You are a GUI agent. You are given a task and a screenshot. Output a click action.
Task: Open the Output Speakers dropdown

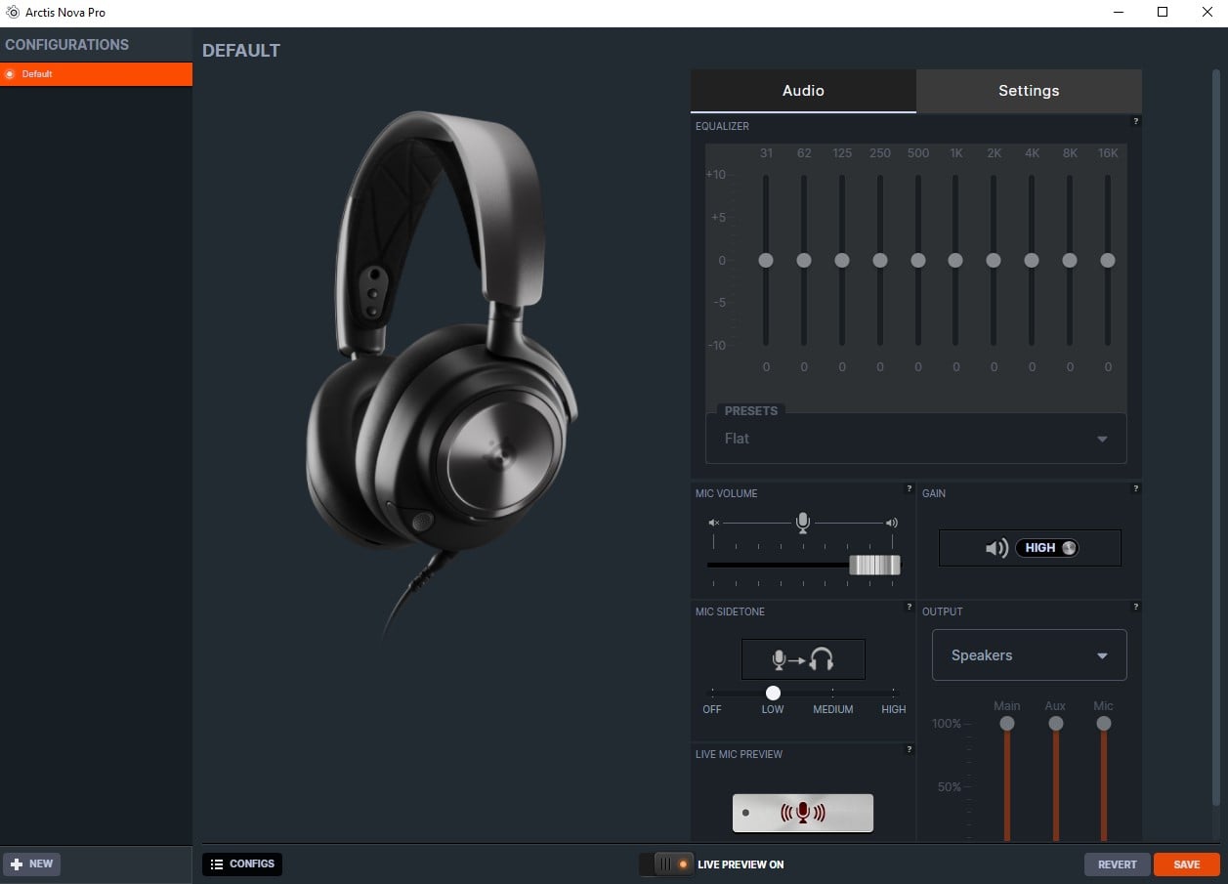(x=1029, y=655)
